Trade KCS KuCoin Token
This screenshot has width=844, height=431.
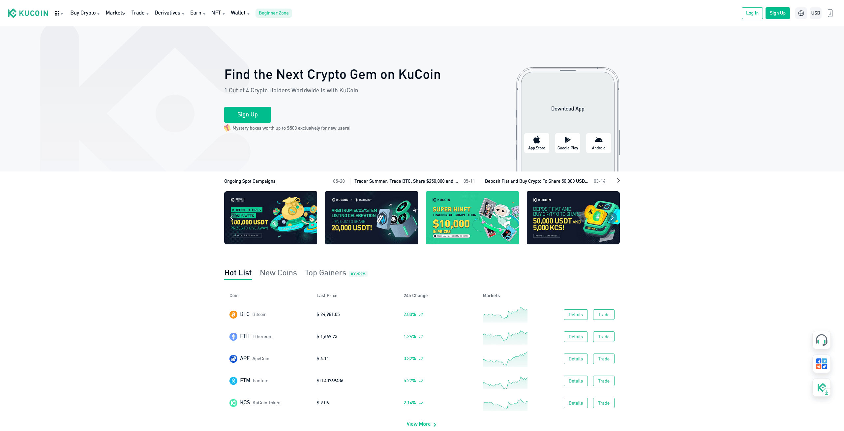604,403
